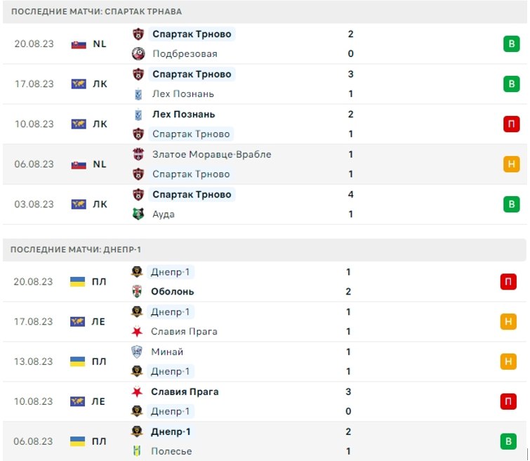The height and width of the screenshot is (461, 530).
Task: Select the 03.08.23 Спартак Трново vs Ауда row
Action: tap(265, 204)
